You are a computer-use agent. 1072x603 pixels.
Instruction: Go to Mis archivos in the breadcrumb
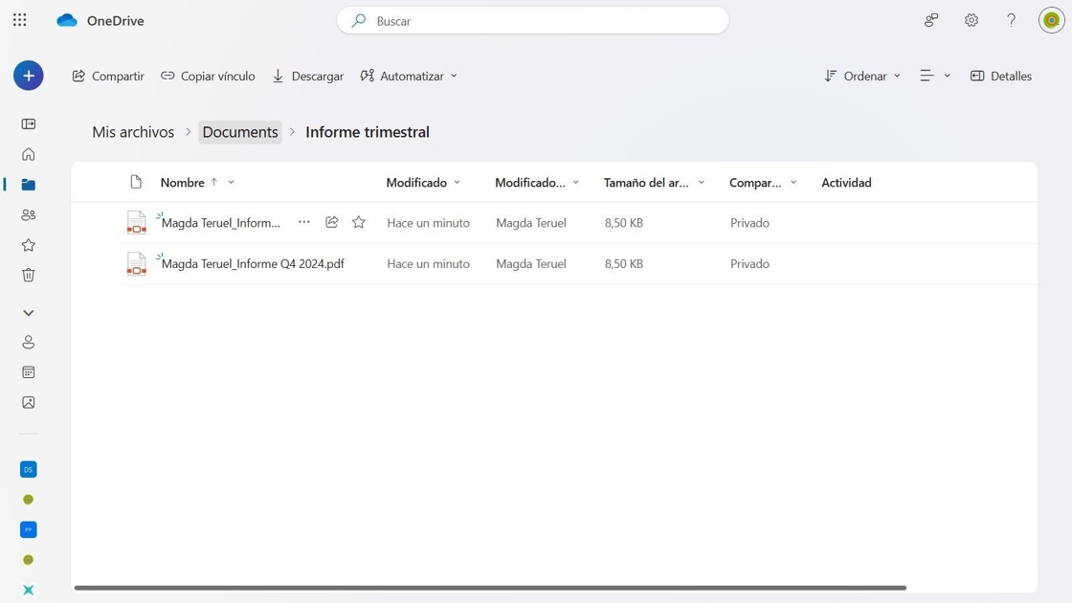tap(133, 132)
